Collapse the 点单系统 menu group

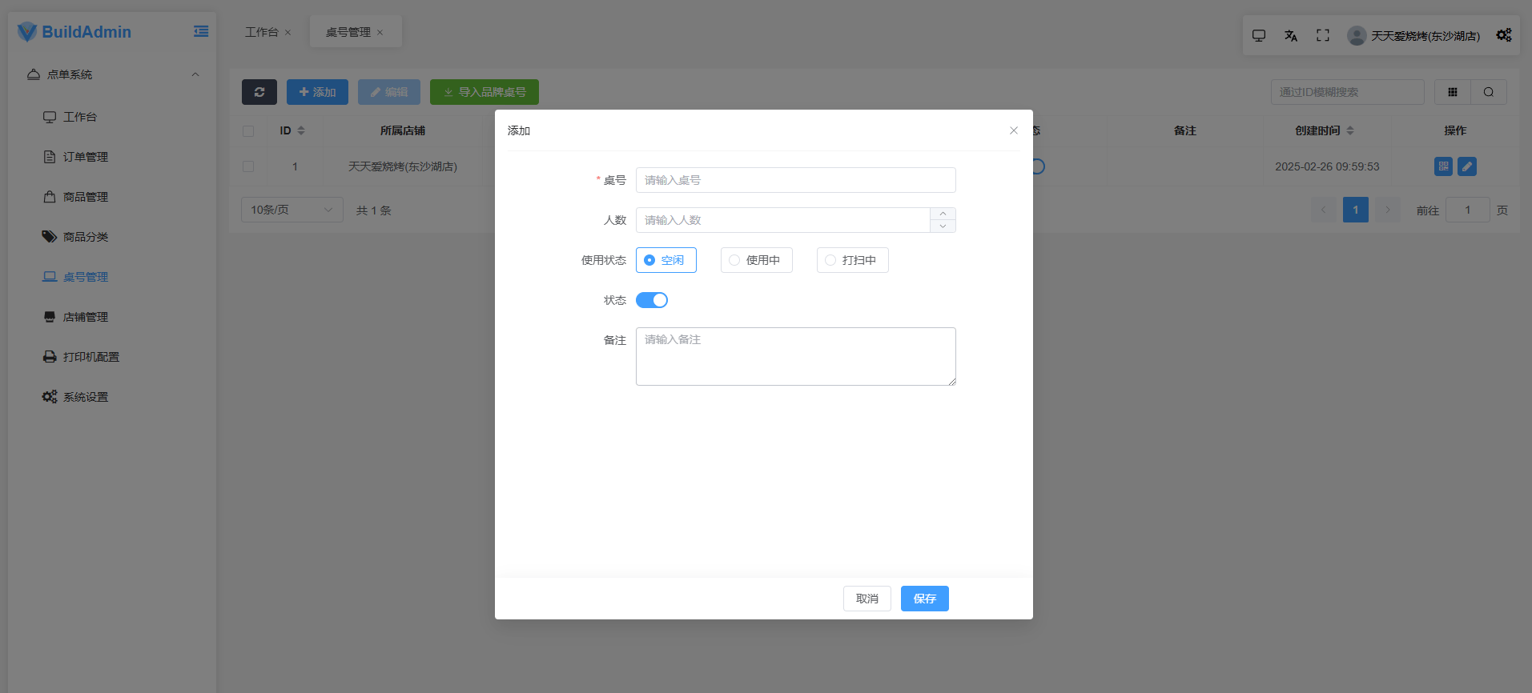[x=113, y=74]
